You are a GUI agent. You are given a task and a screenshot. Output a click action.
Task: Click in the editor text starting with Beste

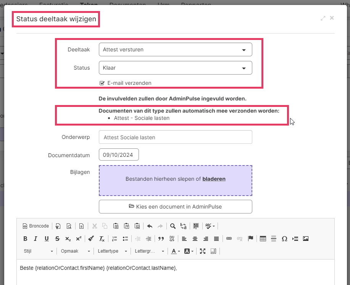[x=98, y=268]
